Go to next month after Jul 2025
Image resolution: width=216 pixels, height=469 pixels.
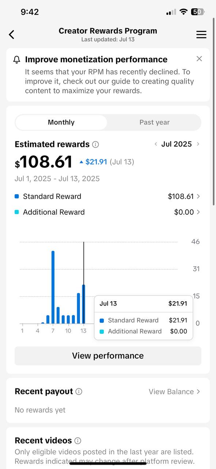pyautogui.click(x=198, y=144)
